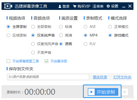
Task: Click the 打开文件夹 link
Action: (x=122, y=77)
